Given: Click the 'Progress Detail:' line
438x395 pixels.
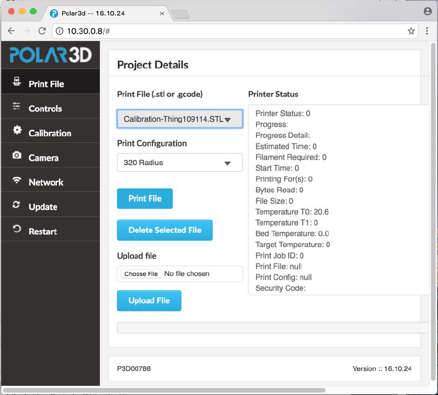Looking at the screenshot, I should coord(283,135).
